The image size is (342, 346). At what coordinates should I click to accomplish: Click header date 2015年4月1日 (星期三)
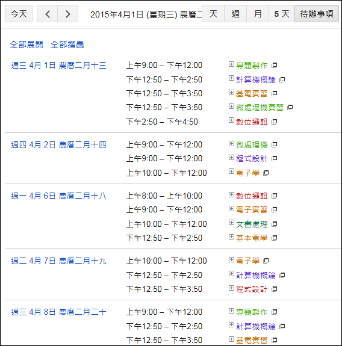tap(134, 14)
